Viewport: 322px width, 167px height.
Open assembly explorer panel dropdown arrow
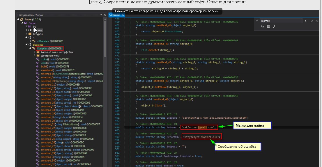point(101,15)
